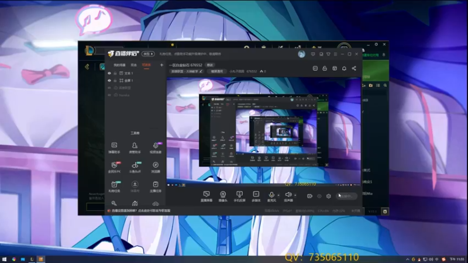Select the 文本 1 source row
468x263 pixels.
(136, 73)
